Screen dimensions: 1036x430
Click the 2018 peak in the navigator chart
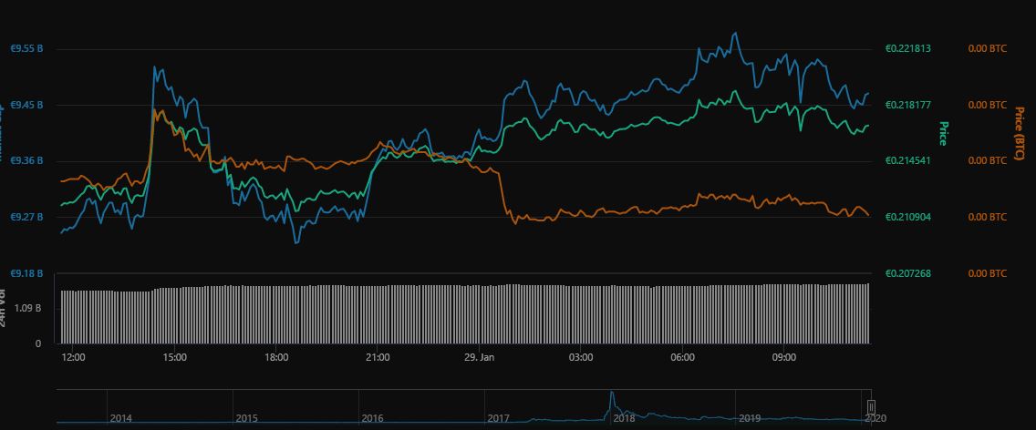[612, 393]
